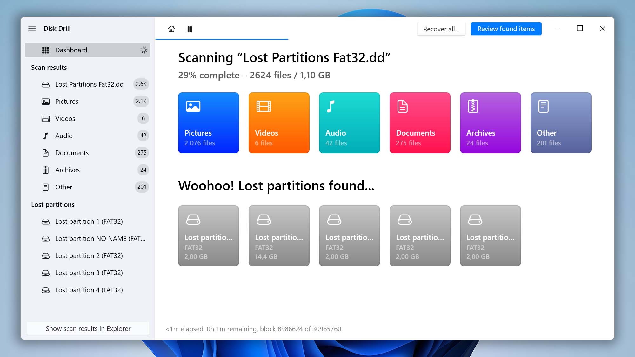Image resolution: width=635 pixels, height=357 pixels.
Task: Click the pause scan icon
Action: pos(190,29)
